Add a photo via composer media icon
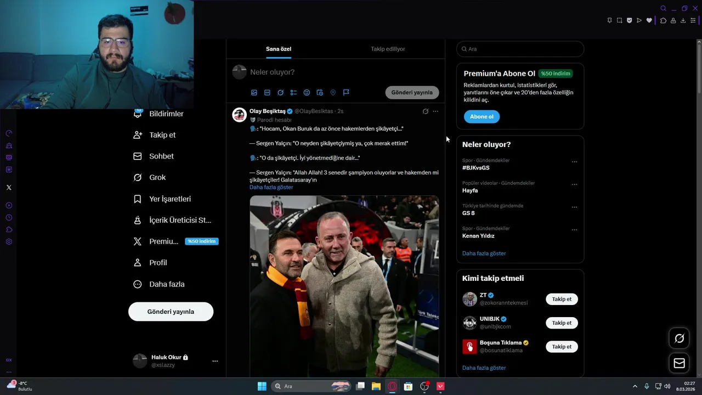The height and width of the screenshot is (395, 702). [254, 93]
